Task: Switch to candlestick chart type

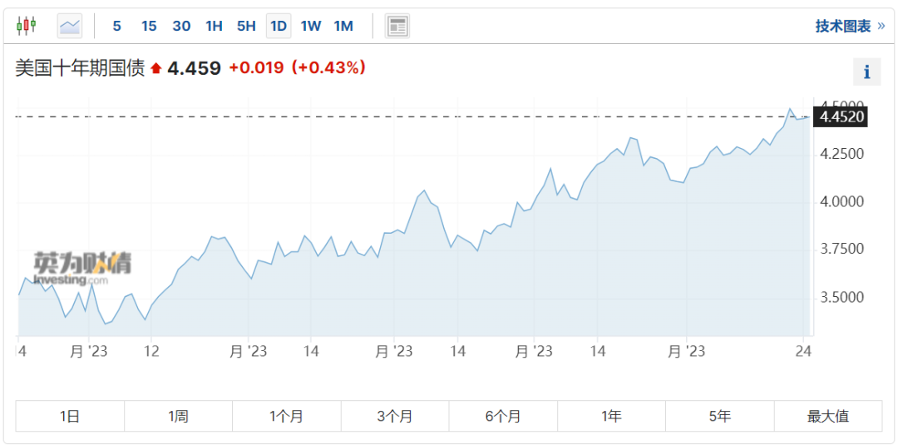Action: coord(27,26)
